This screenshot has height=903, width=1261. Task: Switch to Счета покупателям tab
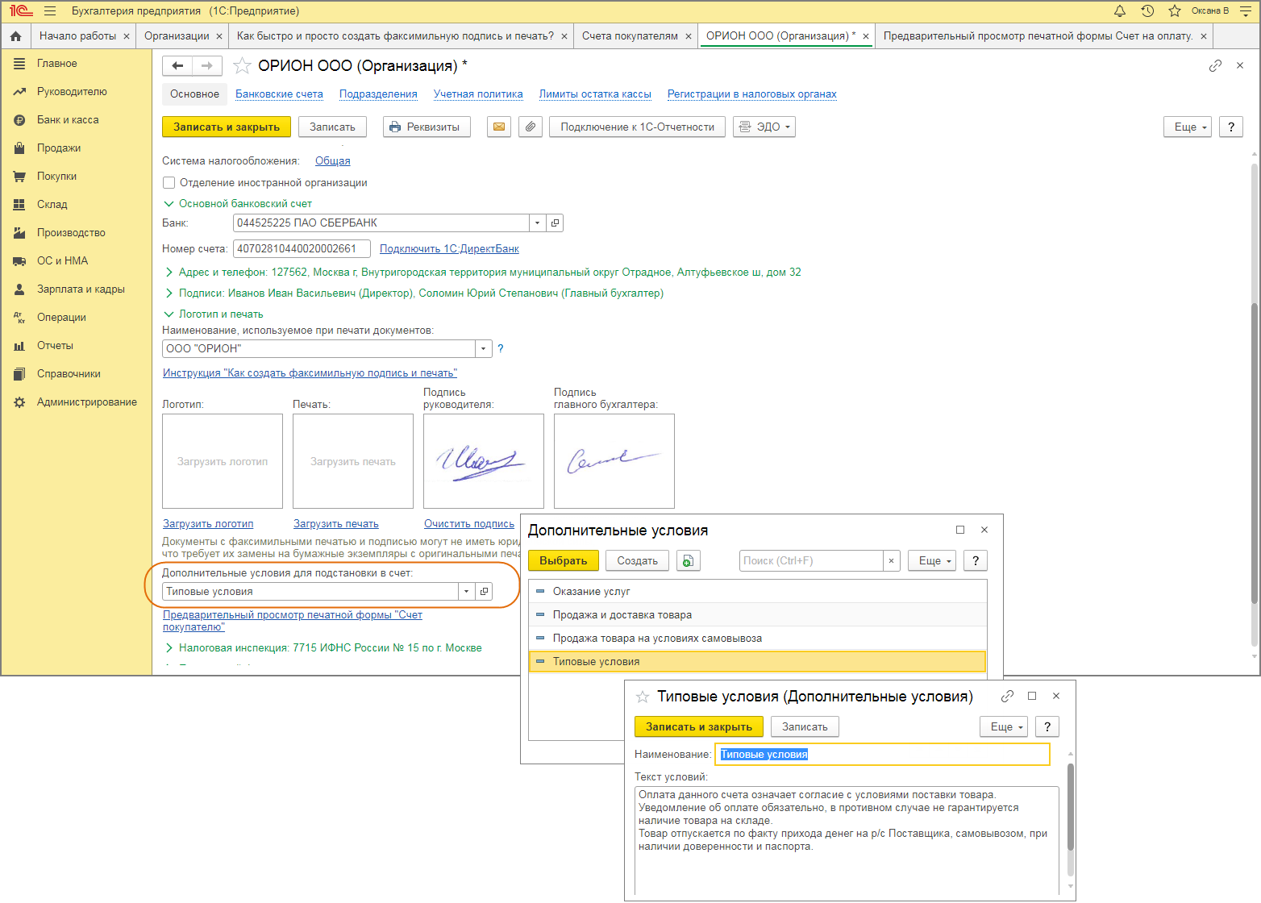pos(630,36)
